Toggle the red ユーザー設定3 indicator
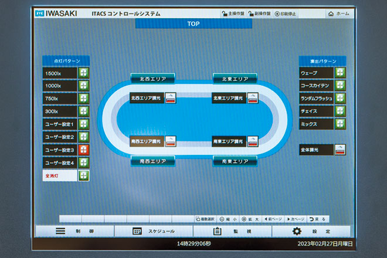 84,150
